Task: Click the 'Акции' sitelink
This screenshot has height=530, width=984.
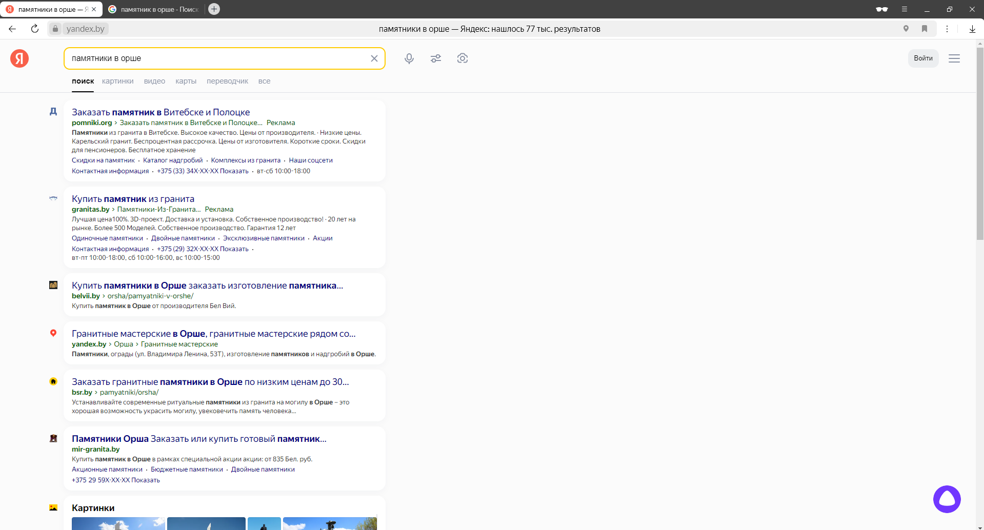Action: [323, 238]
